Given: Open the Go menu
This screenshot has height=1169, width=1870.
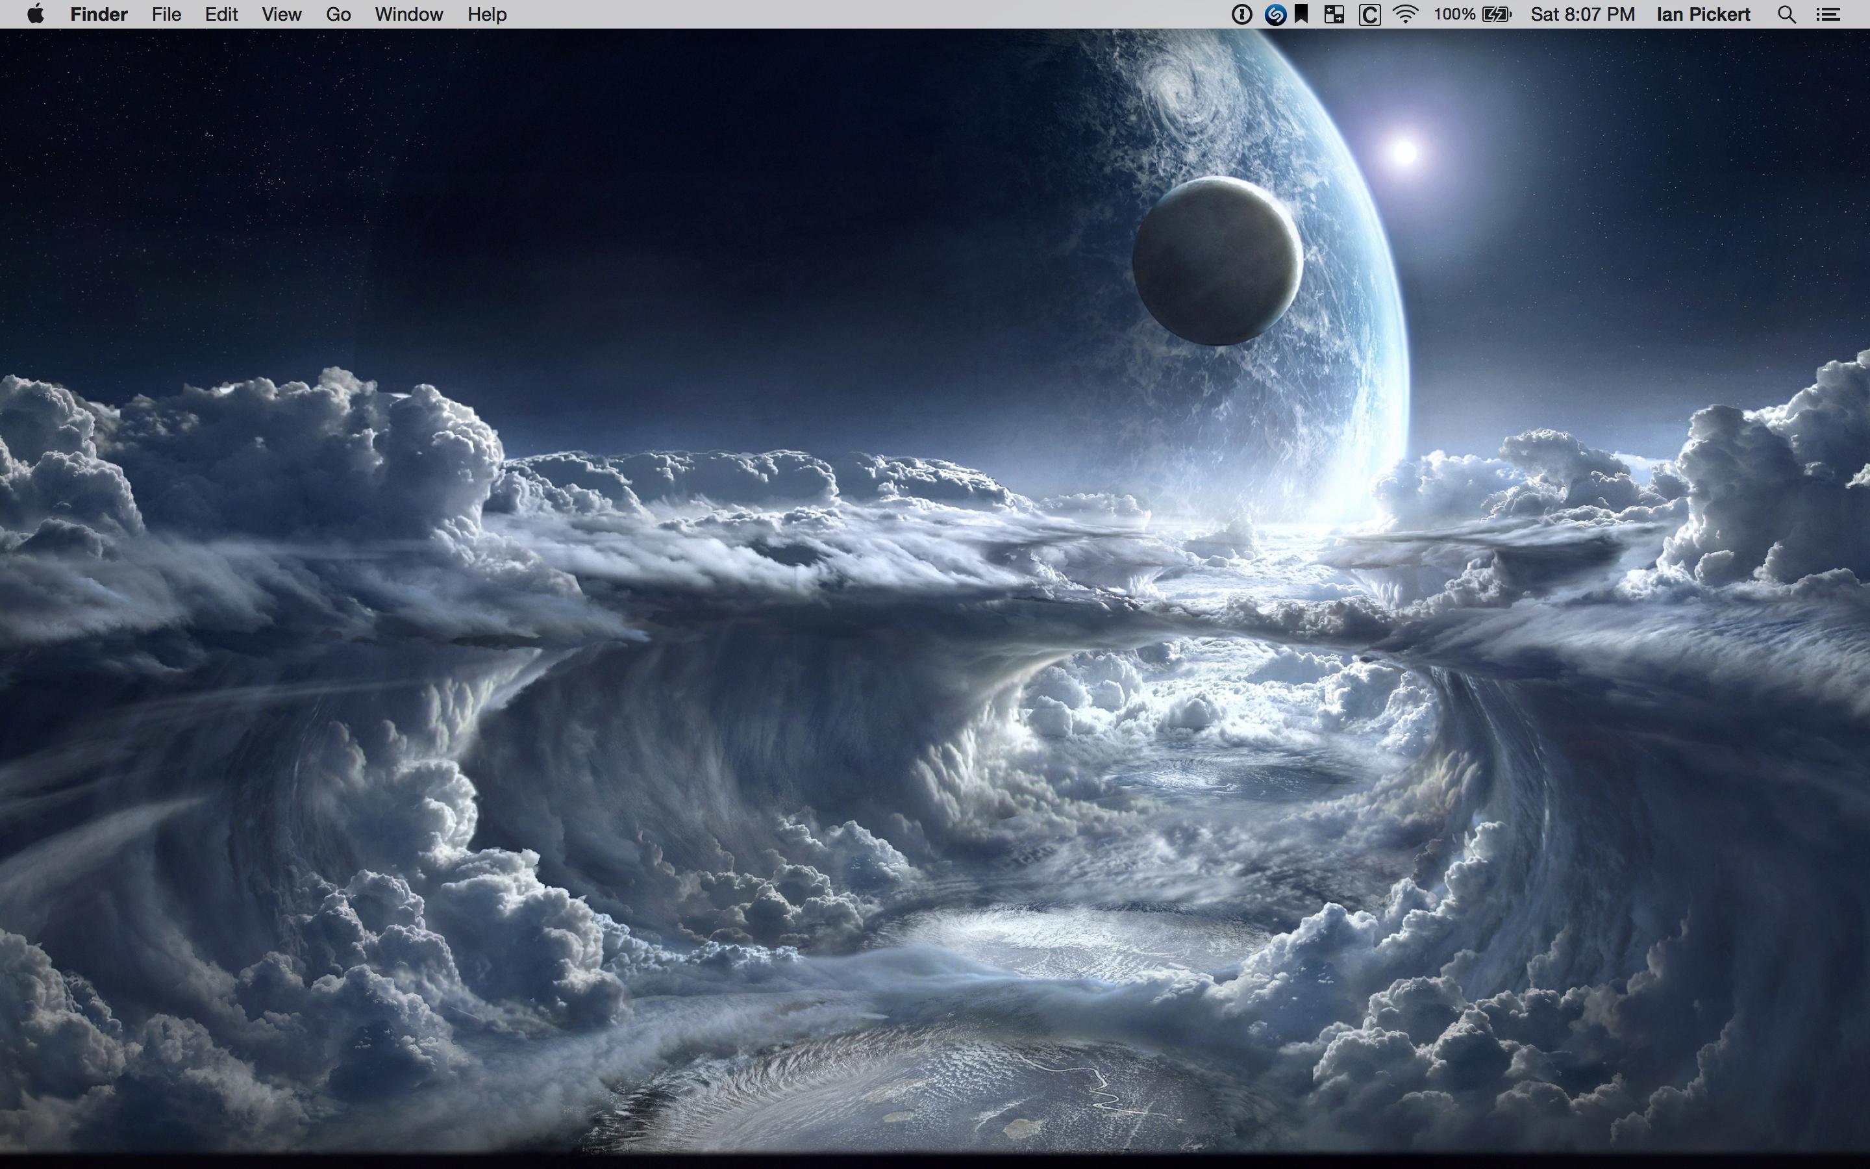Looking at the screenshot, I should pos(338,14).
